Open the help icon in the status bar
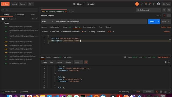This screenshot has height=97, width=172. pos(170,92)
